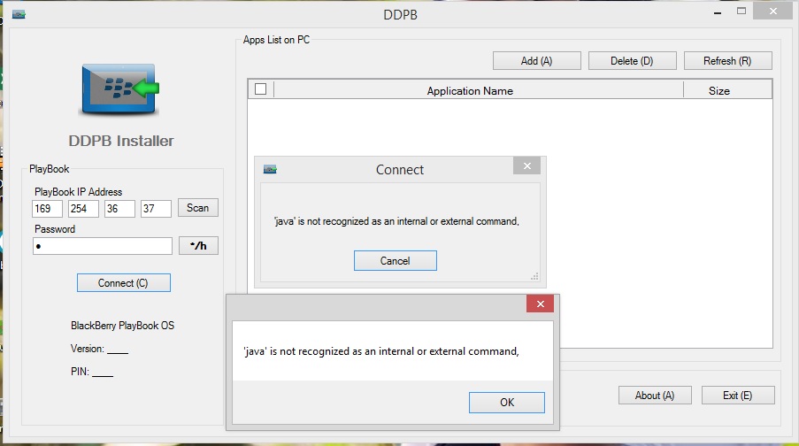Click the Exit (E) button

click(738, 396)
